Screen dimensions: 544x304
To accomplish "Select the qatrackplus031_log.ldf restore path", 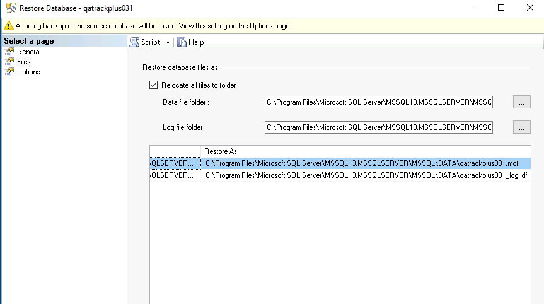I will 366,175.
